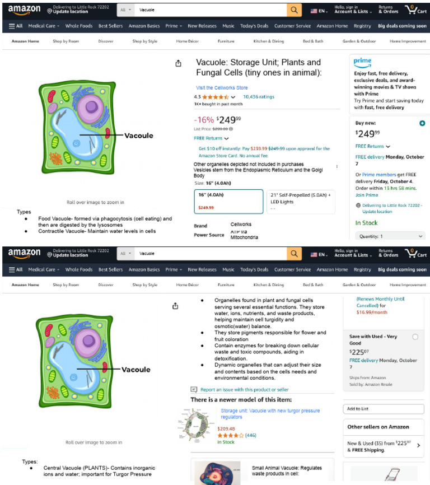Select the Buy new radio button
The image size is (430, 485).
tap(422, 123)
